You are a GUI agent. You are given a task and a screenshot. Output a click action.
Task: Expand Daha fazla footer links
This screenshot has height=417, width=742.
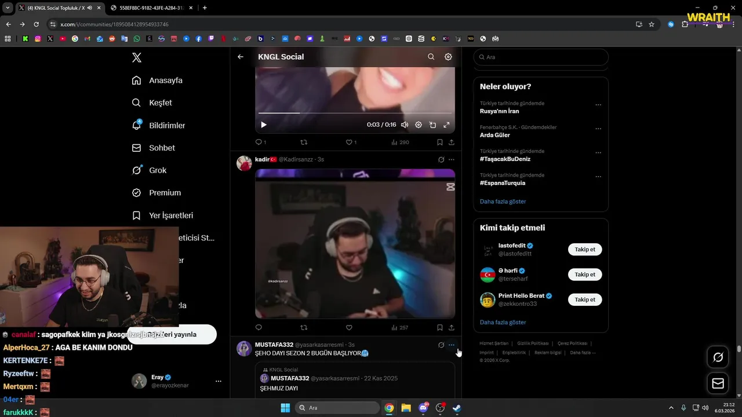(x=582, y=353)
